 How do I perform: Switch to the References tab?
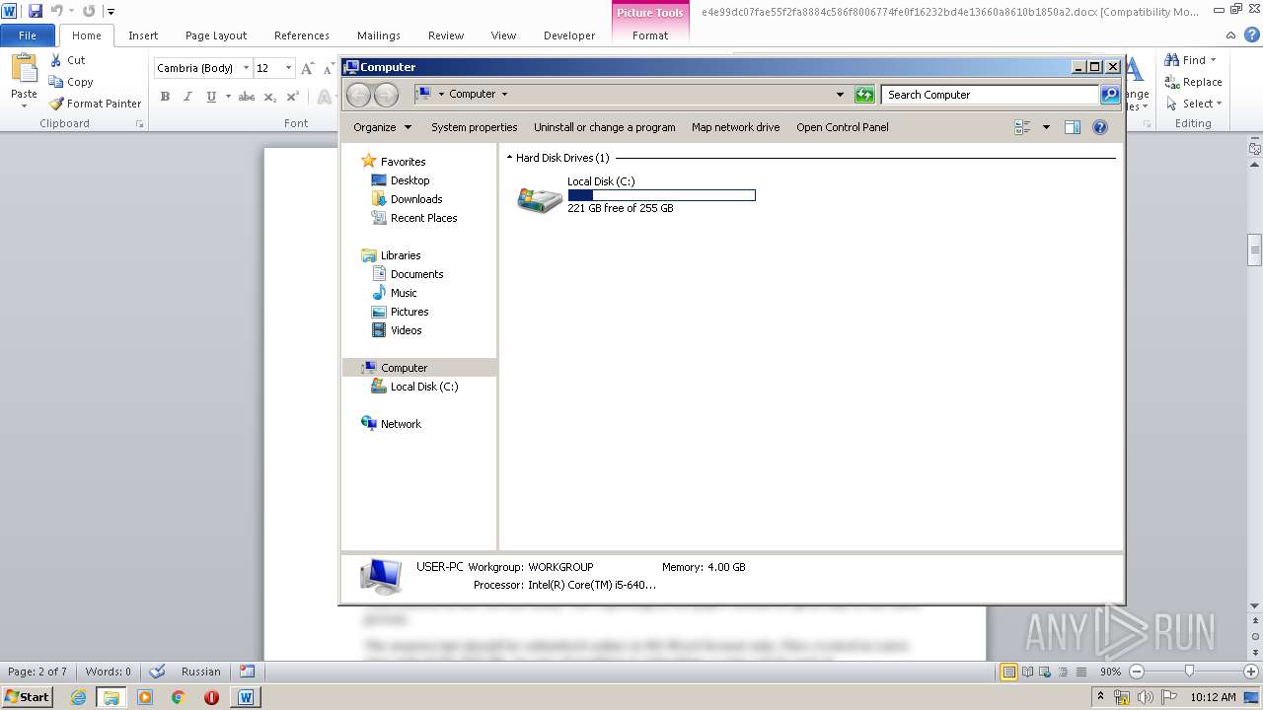tap(302, 35)
